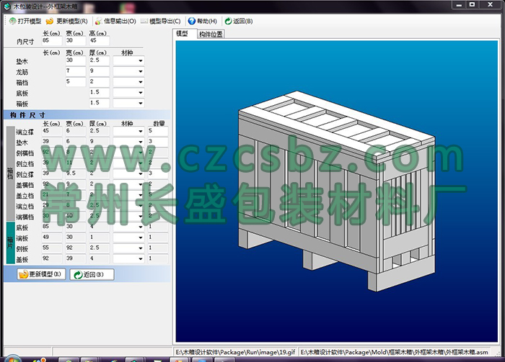Click the 3D wooden crate model in the viewport
Screen dimensions: 505x362
[337, 191]
